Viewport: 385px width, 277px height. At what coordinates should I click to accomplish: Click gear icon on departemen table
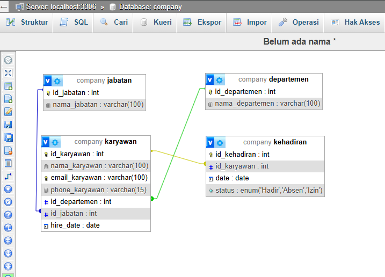point(220,80)
